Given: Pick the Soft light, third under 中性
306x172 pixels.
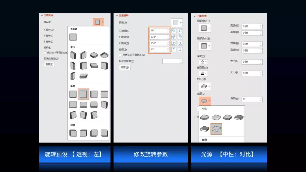Looking at the screenshot, I should point(228,117).
